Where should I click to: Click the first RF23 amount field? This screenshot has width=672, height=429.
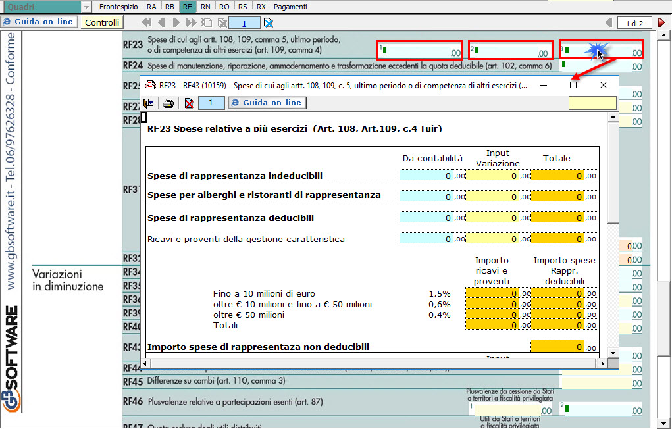419,51
